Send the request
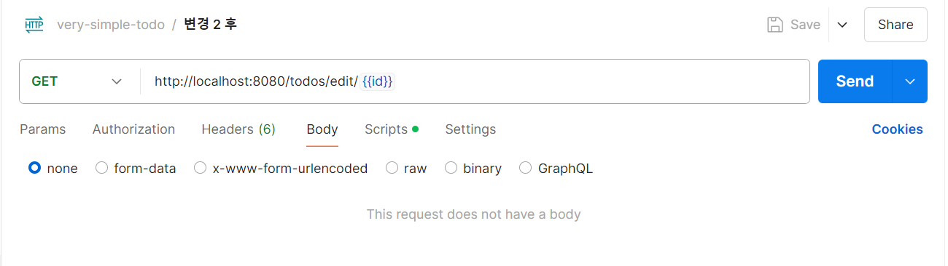The image size is (948, 266). pos(855,81)
